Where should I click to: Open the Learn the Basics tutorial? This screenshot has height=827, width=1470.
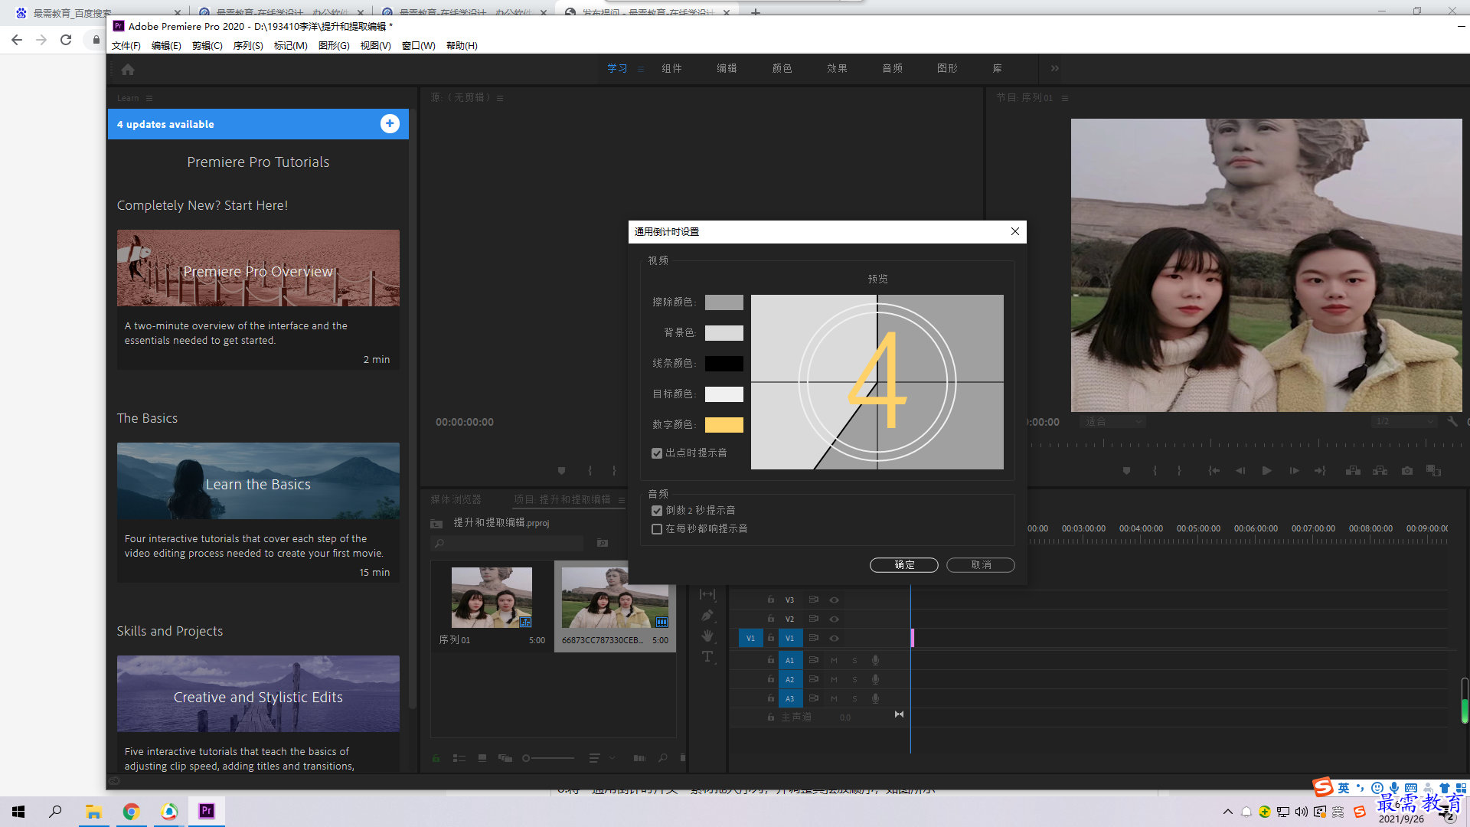pyautogui.click(x=258, y=512)
